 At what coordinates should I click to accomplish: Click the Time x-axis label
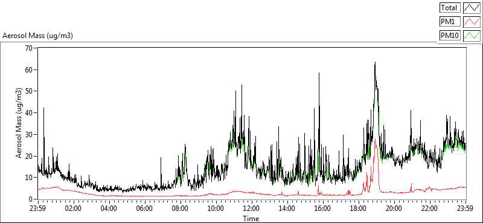click(251, 219)
